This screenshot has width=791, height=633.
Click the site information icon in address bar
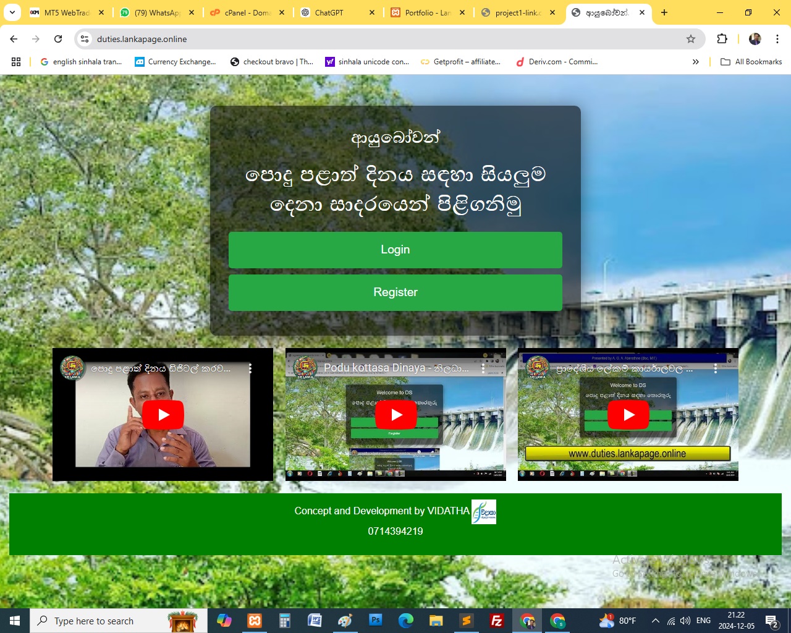coord(85,39)
